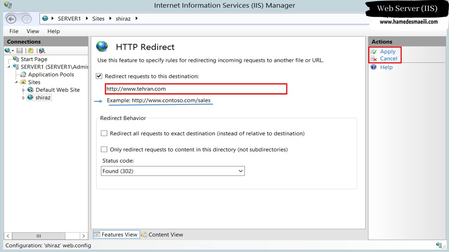This screenshot has width=449, height=252.
Task: Click the Connections panel header
Action: pos(46,42)
